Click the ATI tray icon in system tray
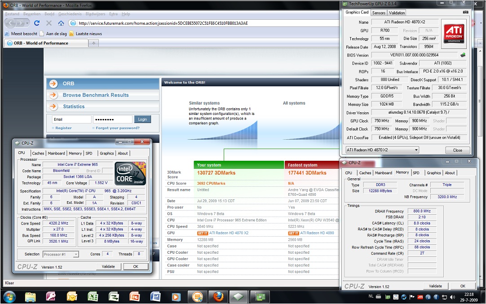486x304 pixels. click(420, 297)
